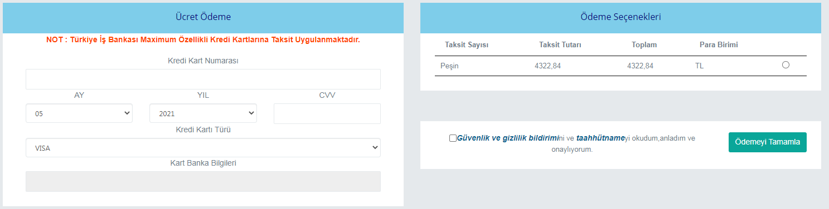Click the Ücret Ödeme panel header

point(203,18)
